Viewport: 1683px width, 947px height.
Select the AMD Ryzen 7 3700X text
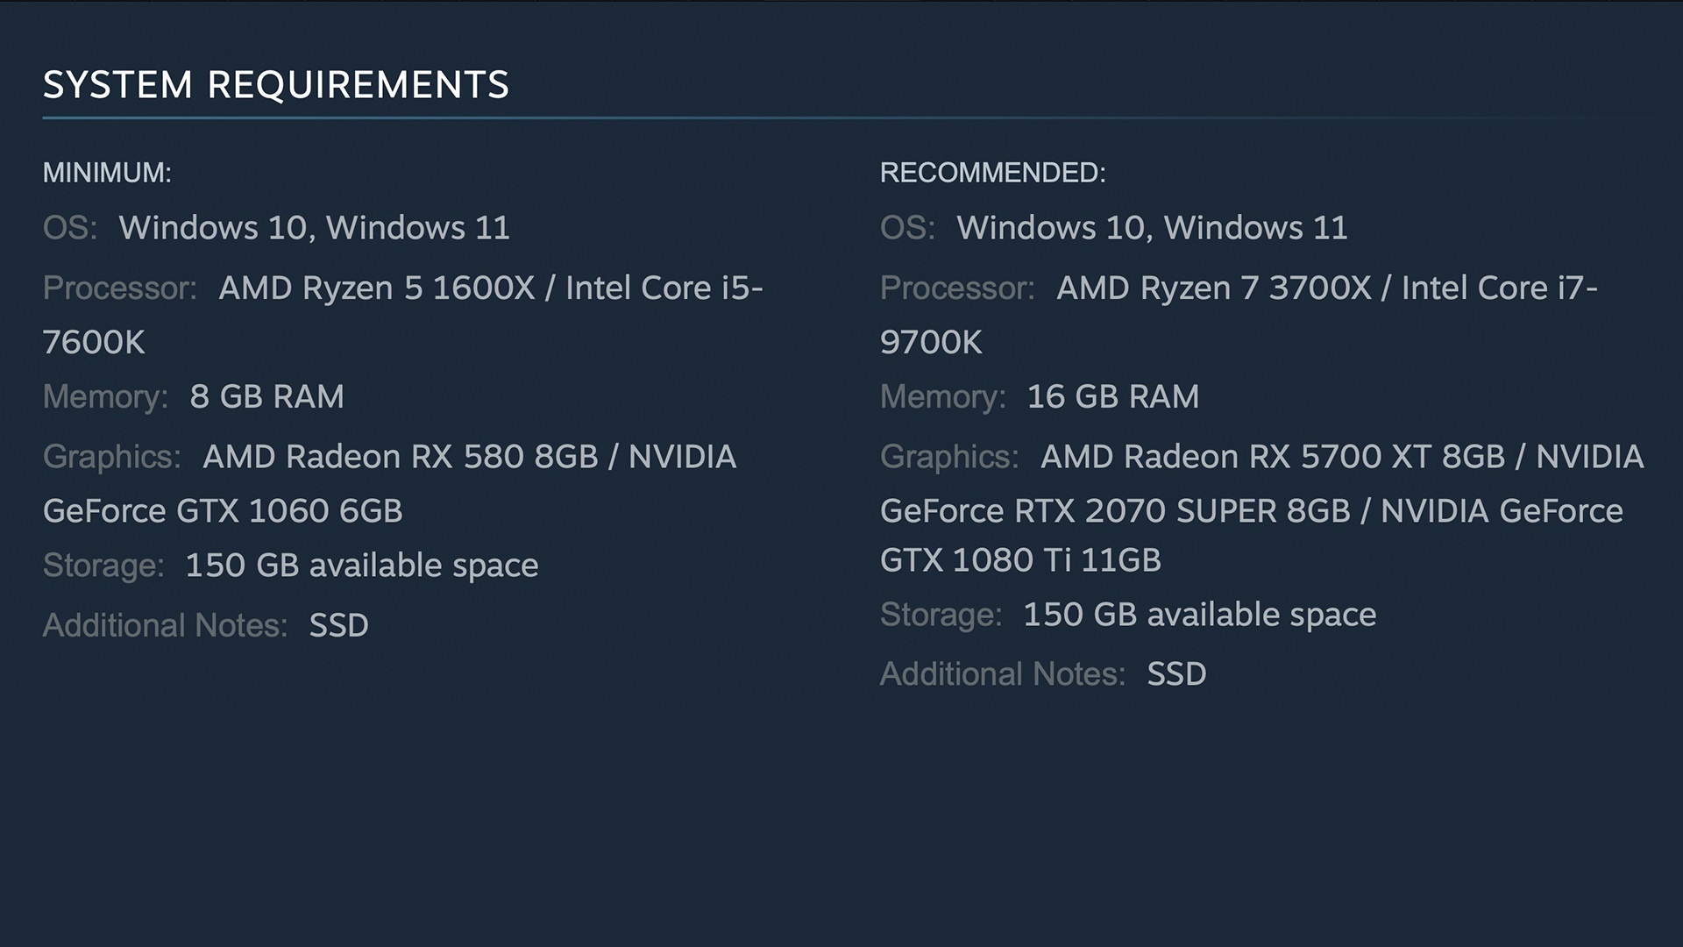1213,288
